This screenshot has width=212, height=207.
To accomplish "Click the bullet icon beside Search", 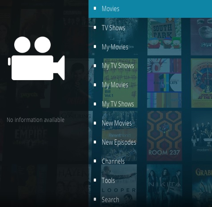I will [x=95, y=199].
